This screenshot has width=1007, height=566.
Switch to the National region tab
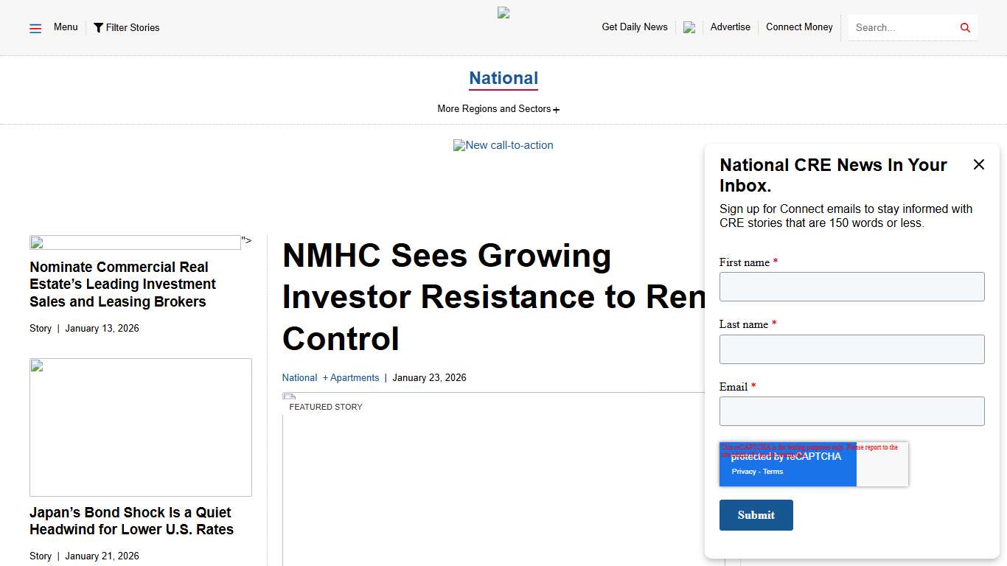pyautogui.click(x=503, y=78)
